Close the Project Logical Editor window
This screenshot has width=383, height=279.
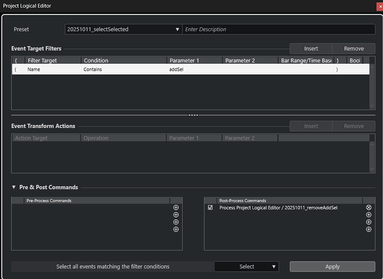[x=379, y=6]
